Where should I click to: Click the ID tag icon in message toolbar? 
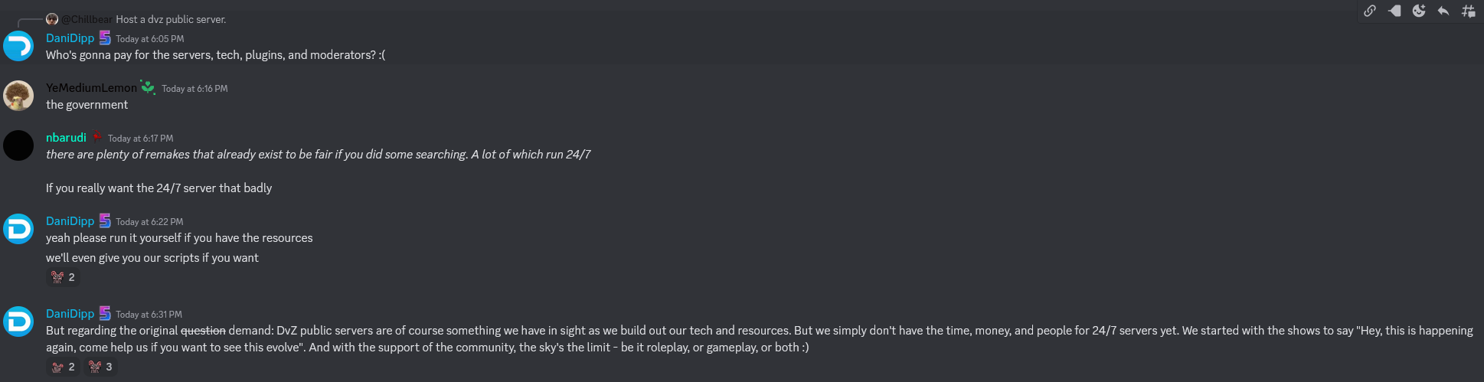point(1394,11)
